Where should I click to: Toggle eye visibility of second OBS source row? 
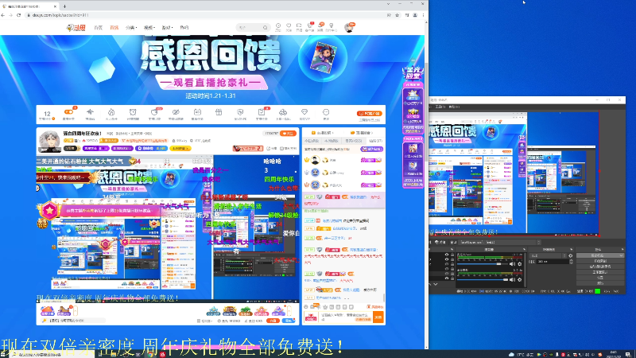click(447, 260)
